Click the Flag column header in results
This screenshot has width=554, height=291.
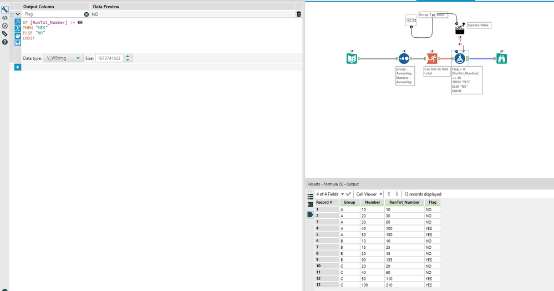[x=433, y=202]
